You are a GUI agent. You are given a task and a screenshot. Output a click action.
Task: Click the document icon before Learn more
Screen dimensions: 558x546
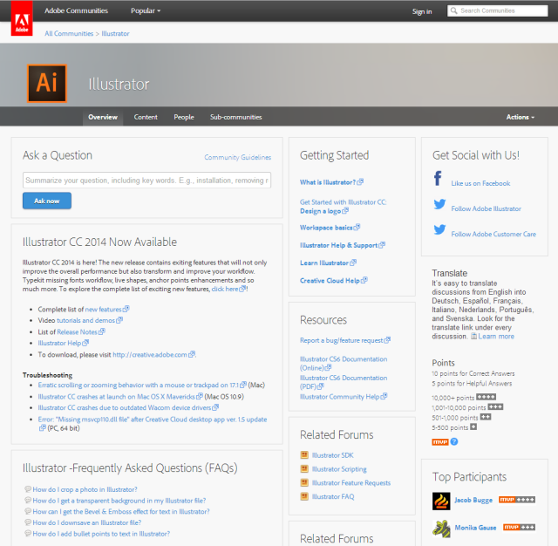tap(473, 336)
